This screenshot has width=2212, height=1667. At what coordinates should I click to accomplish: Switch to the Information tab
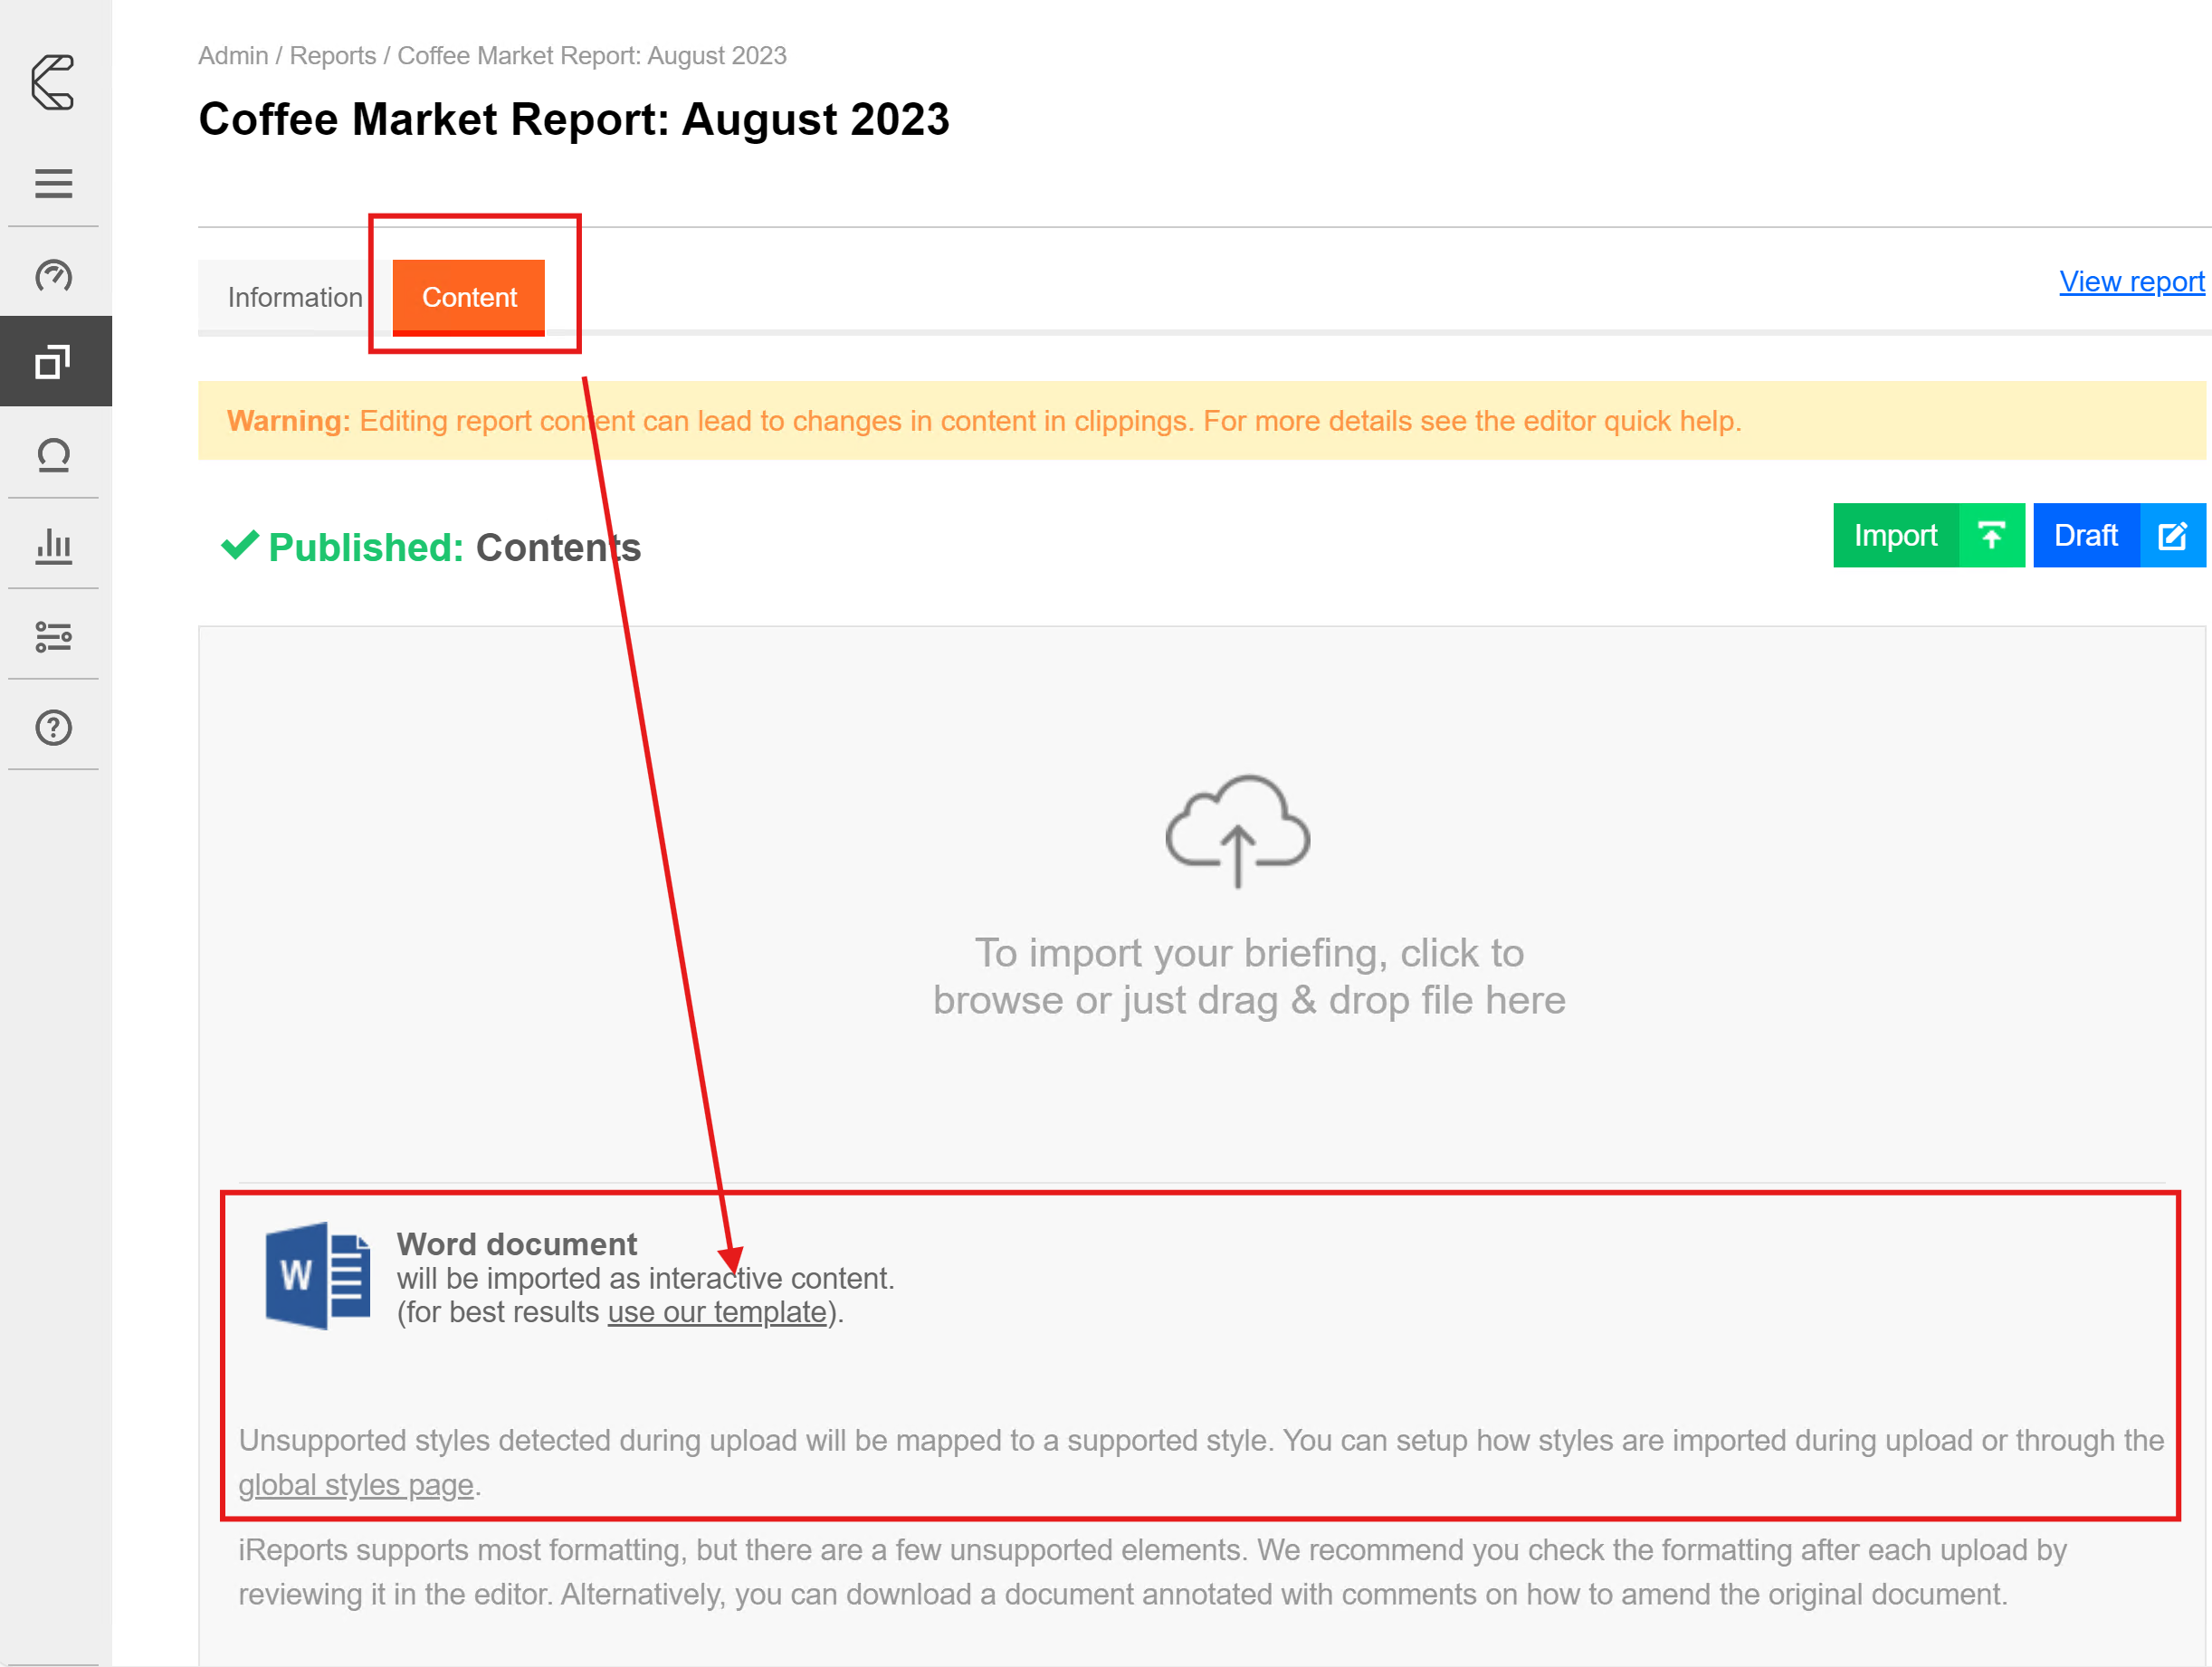tap(295, 296)
